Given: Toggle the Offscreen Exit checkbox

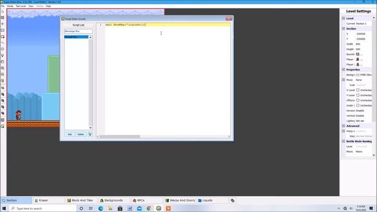Looking at the screenshot, I should click(x=358, y=100).
